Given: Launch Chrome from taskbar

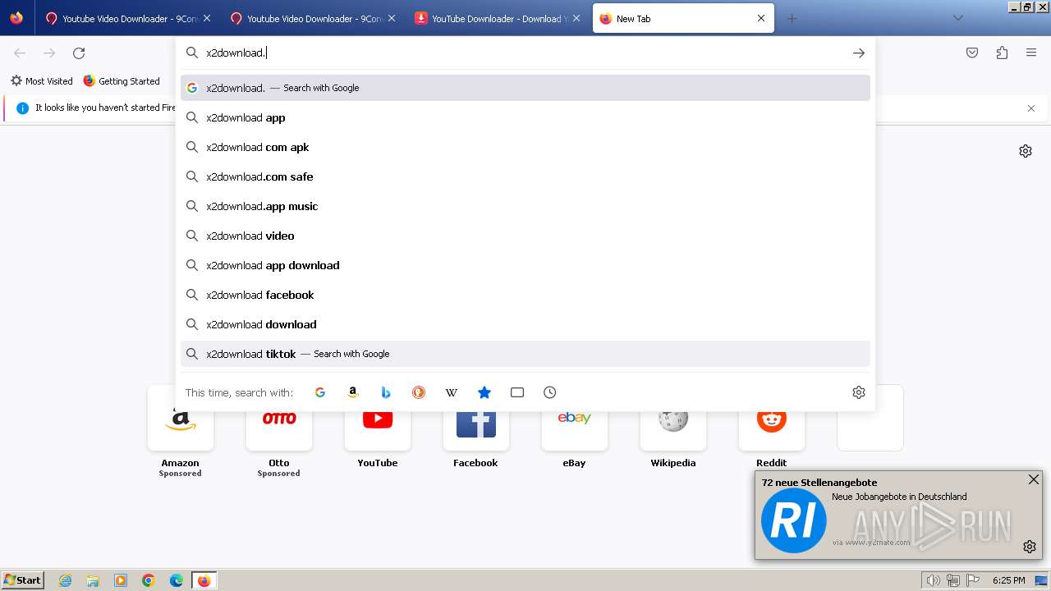Looking at the screenshot, I should click(x=149, y=580).
